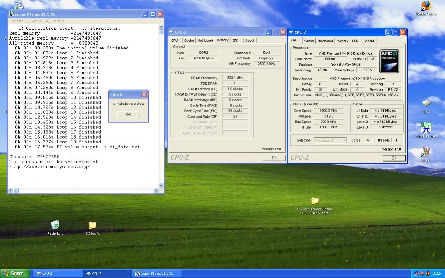
Task: Click the NB Frequency 2800.2 MHz field
Action: click(x=267, y=64)
